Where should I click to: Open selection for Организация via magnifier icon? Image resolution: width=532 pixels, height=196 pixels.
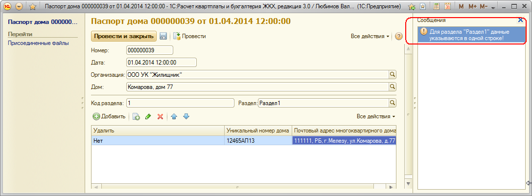[x=392, y=75]
